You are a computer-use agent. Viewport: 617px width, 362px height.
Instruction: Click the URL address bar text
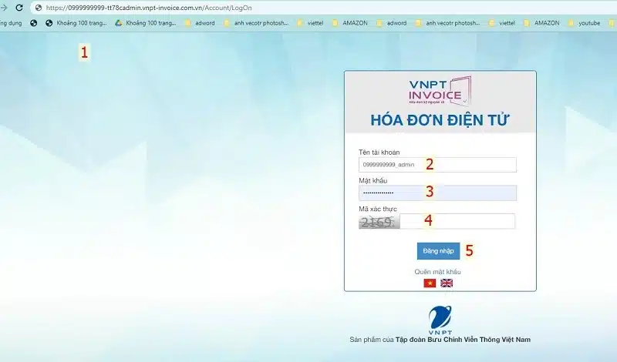pyautogui.click(x=149, y=8)
